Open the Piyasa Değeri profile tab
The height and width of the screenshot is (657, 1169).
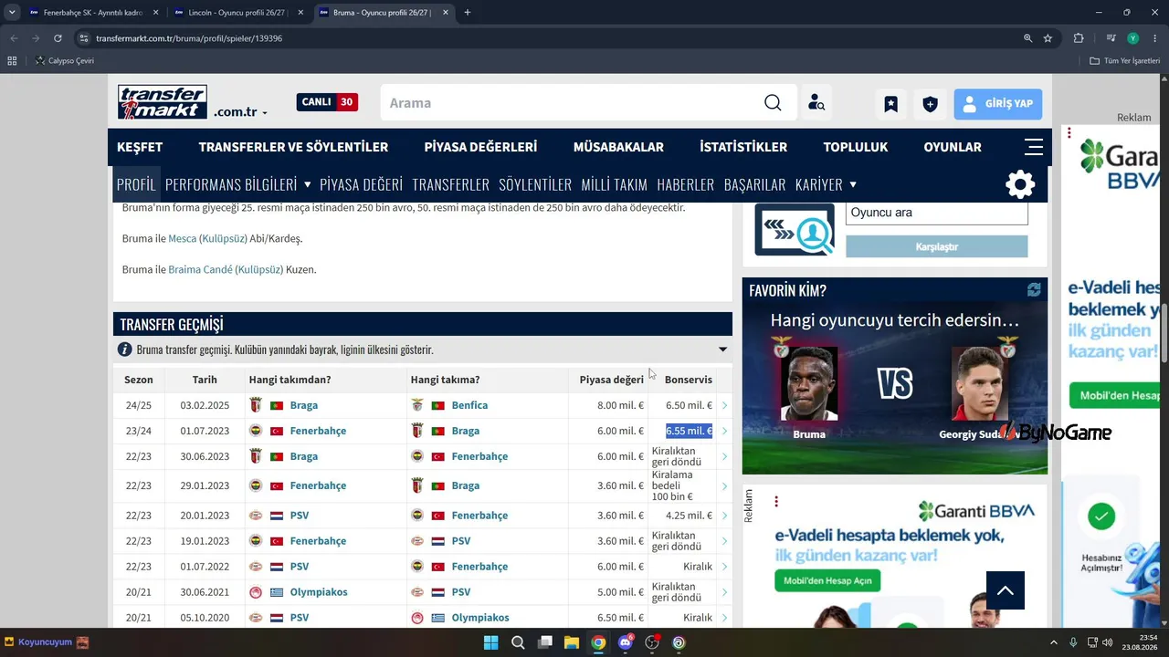pyautogui.click(x=361, y=184)
